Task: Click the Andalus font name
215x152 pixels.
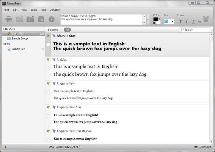Action: (x=62, y=60)
